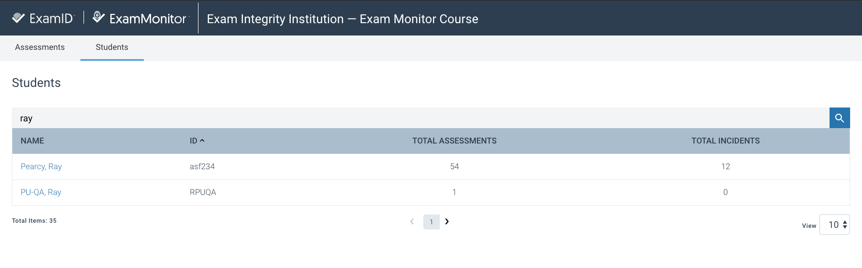The image size is (862, 268).
Task: Click the ExamMonitor eye logo icon
Action: click(x=98, y=17)
